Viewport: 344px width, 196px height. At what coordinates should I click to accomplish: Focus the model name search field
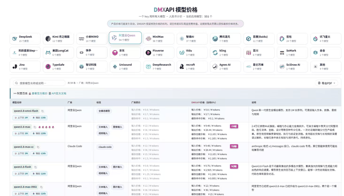[x=39, y=83]
